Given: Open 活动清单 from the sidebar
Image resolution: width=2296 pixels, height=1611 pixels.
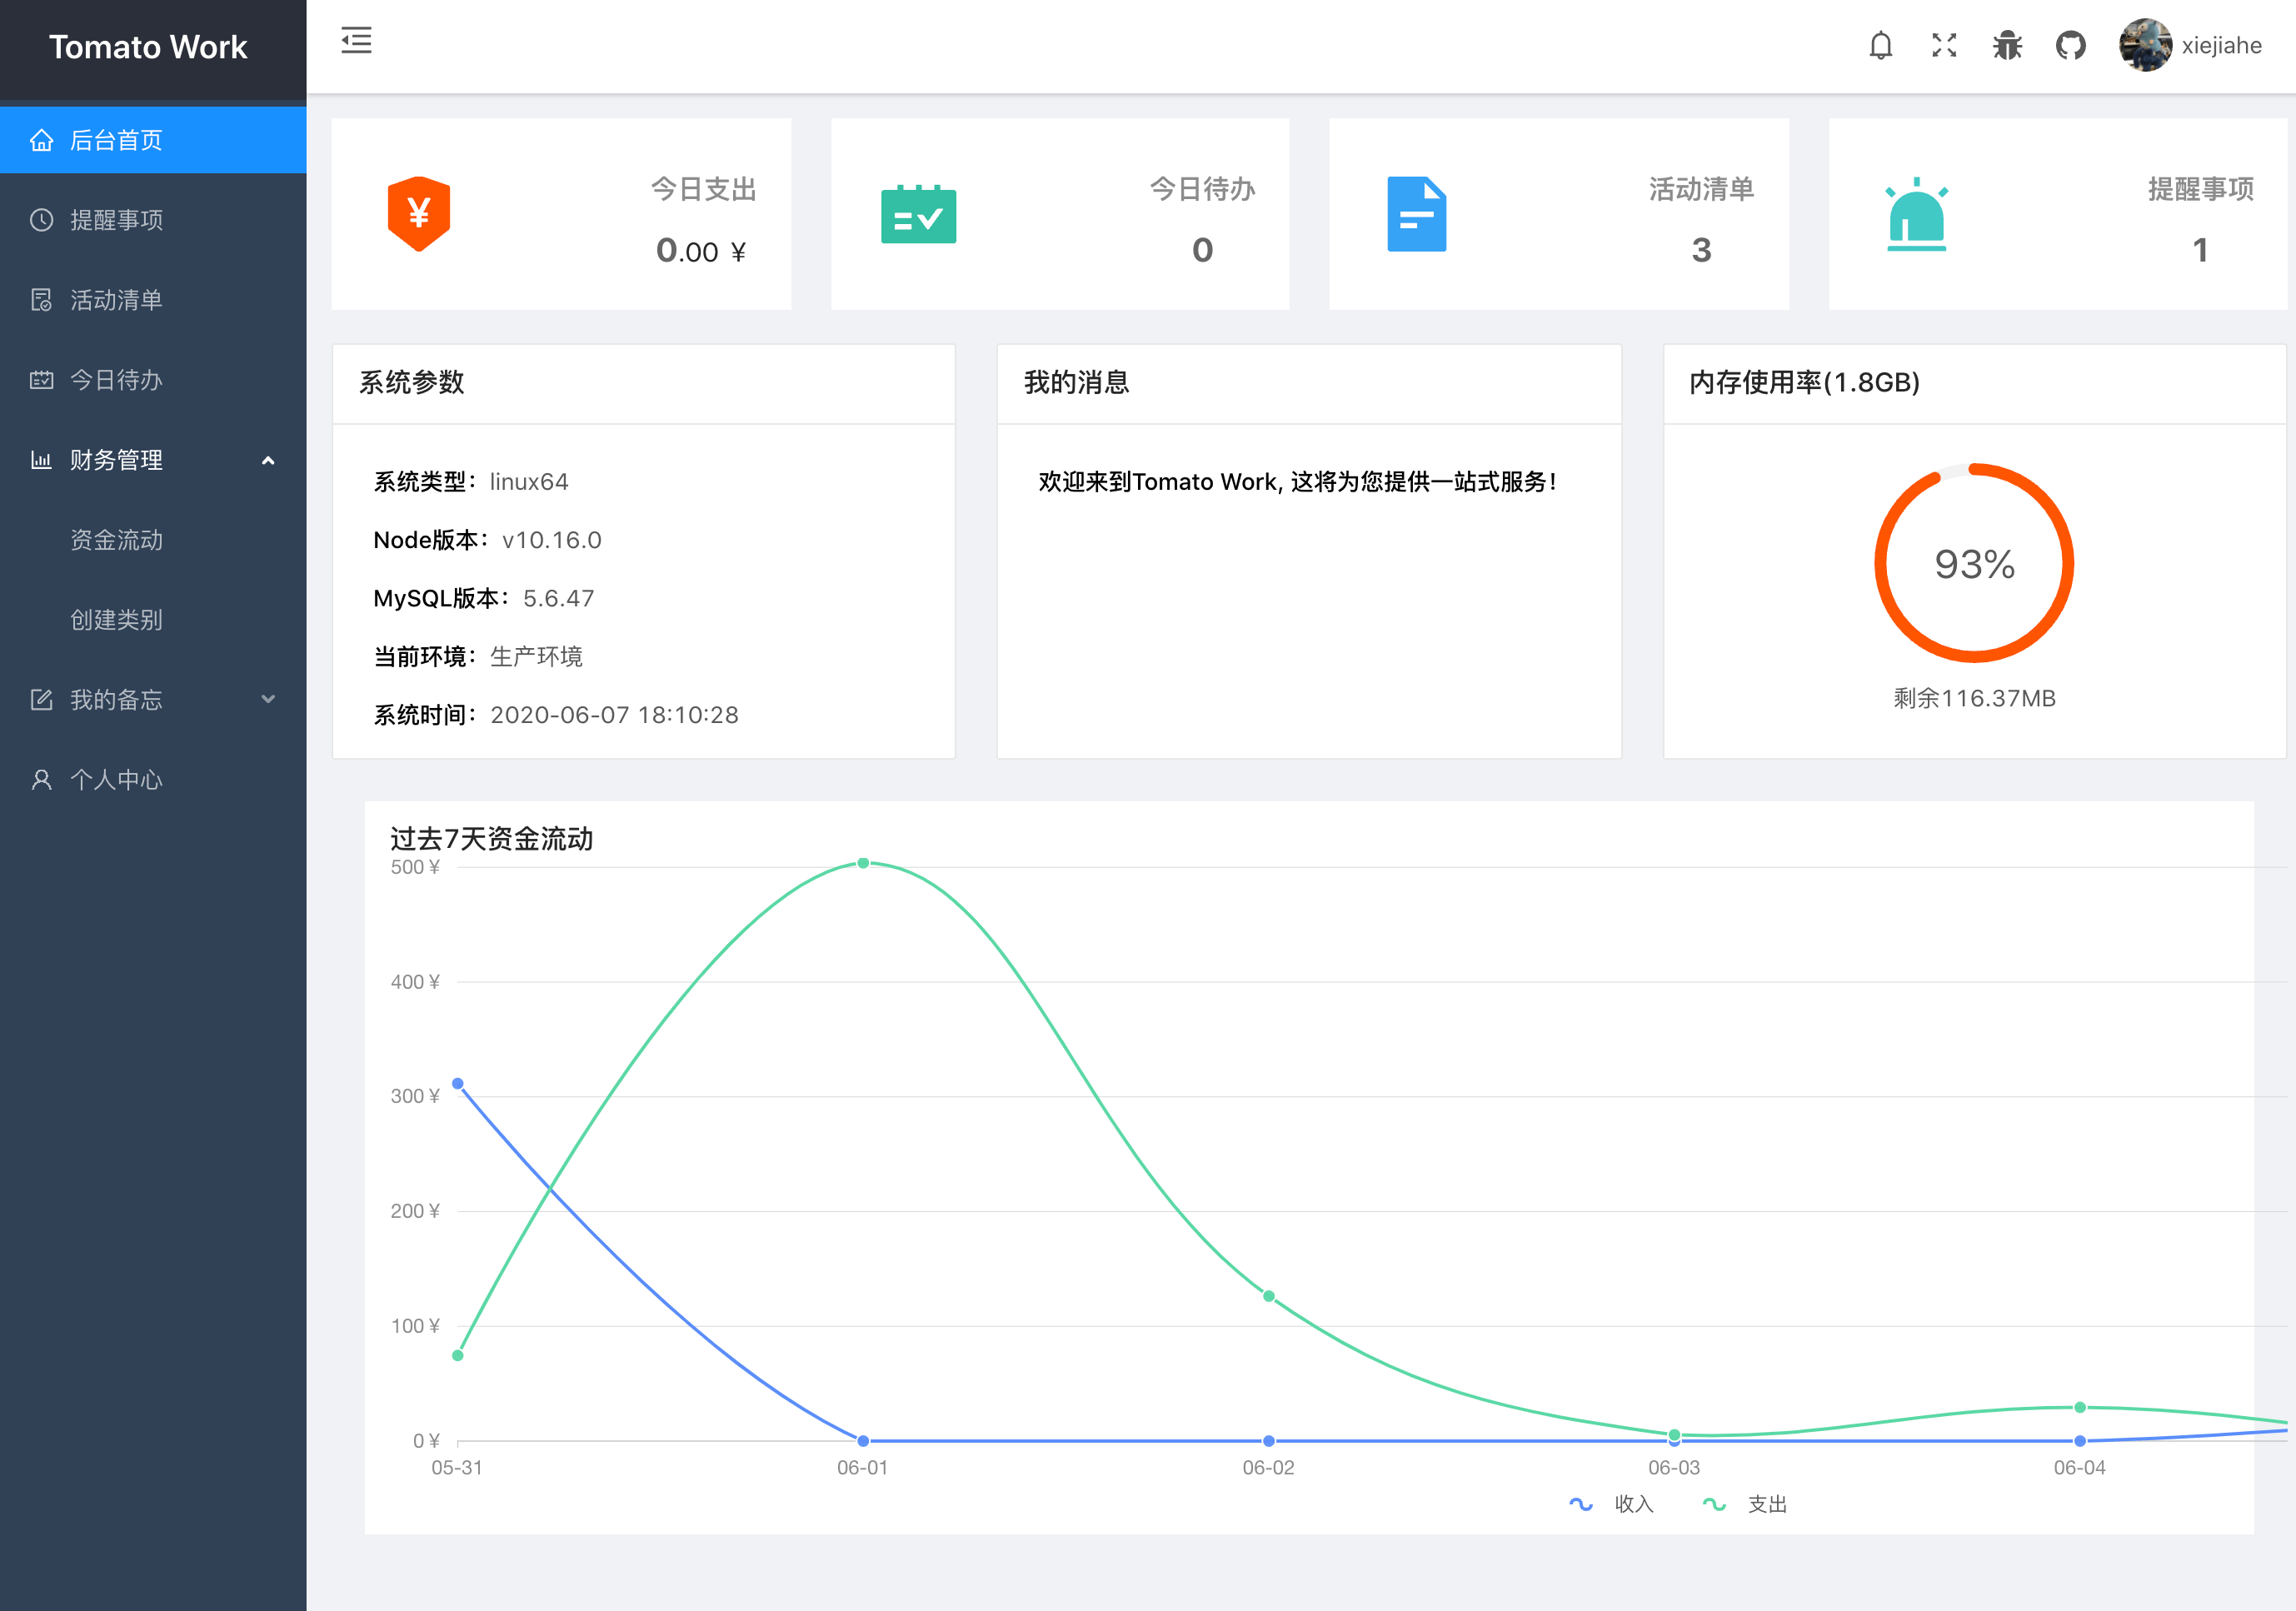Looking at the screenshot, I should tap(116, 300).
